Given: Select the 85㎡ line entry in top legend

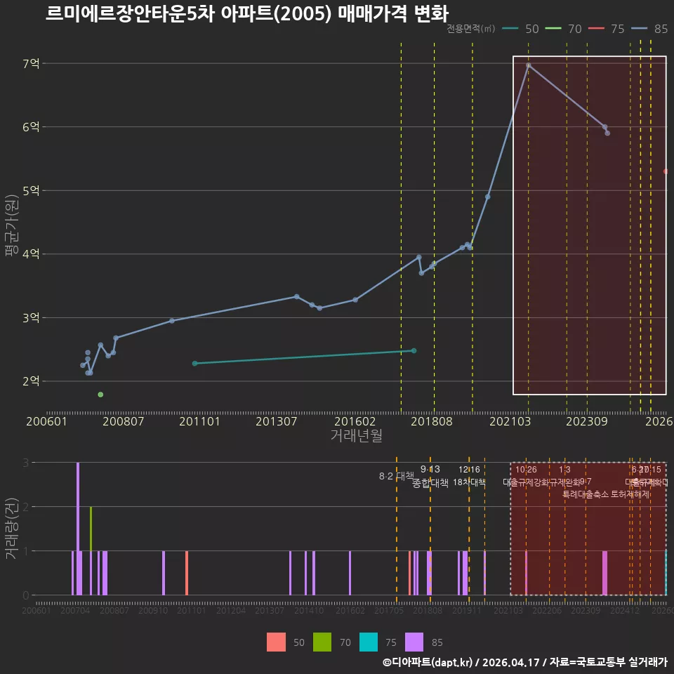Looking at the screenshot, I should (649, 29).
